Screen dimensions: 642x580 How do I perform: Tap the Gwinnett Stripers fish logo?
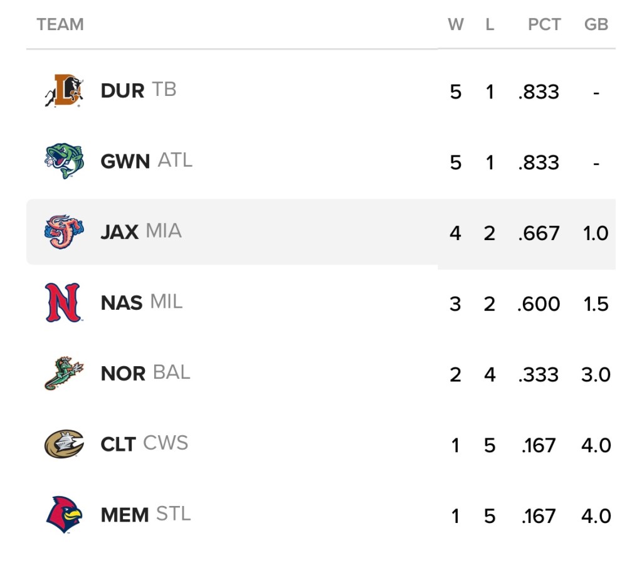(64, 161)
